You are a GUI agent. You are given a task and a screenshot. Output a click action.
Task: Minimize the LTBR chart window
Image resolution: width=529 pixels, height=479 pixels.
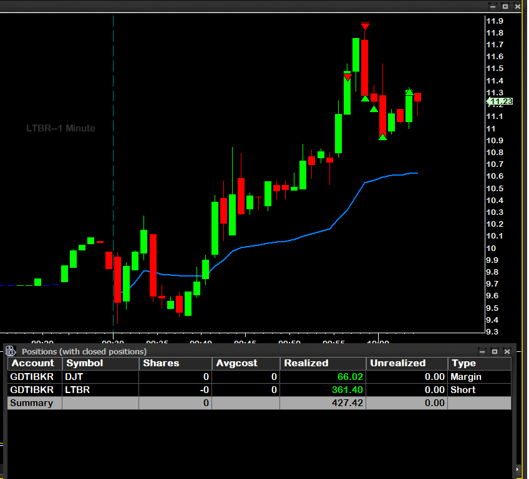pyautogui.click(x=493, y=6)
